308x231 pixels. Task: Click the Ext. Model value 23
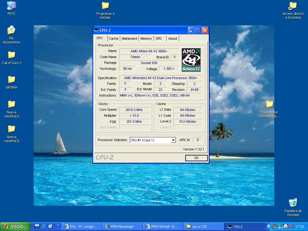point(161,90)
